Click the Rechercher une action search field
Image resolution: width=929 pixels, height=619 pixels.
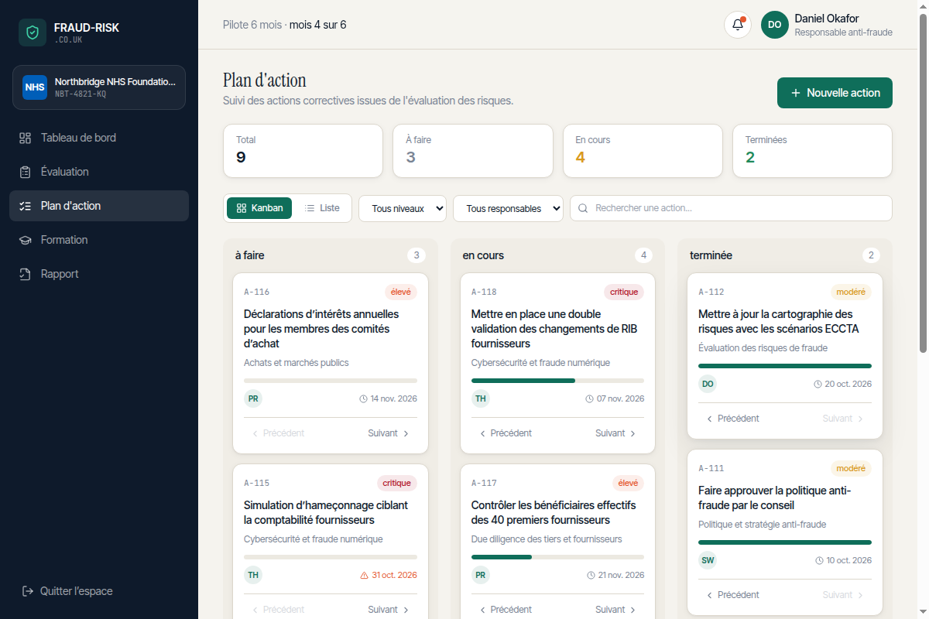pyautogui.click(x=731, y=208)
